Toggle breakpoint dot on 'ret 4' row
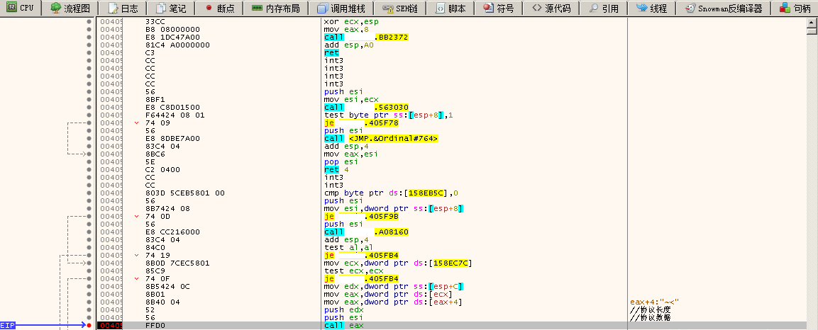Screen dimensions: 818x330 [x=89, y=170]
